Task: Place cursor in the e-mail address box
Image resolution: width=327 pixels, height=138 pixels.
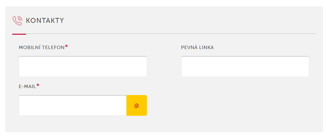Action: [x=73, y=105]
